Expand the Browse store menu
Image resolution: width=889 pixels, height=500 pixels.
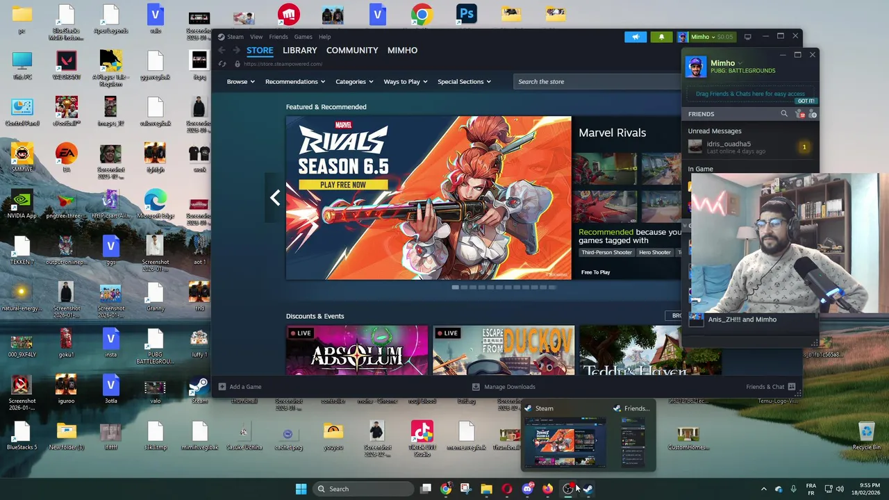[240, 81]
